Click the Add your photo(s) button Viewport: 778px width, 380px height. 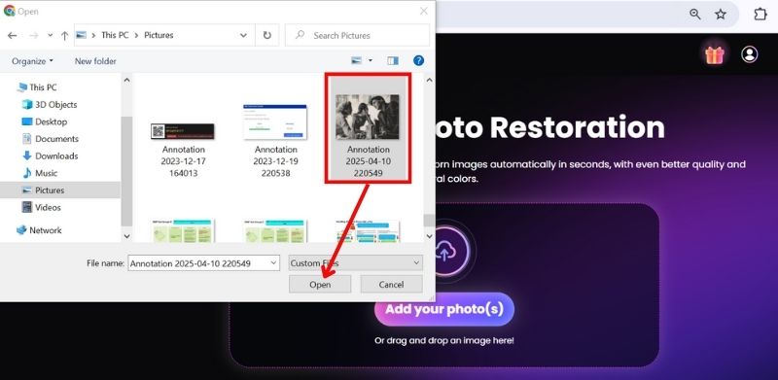tap(444, 309)
